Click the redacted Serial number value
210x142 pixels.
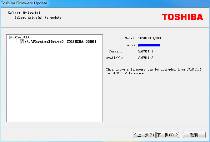(x=149, y=45)
